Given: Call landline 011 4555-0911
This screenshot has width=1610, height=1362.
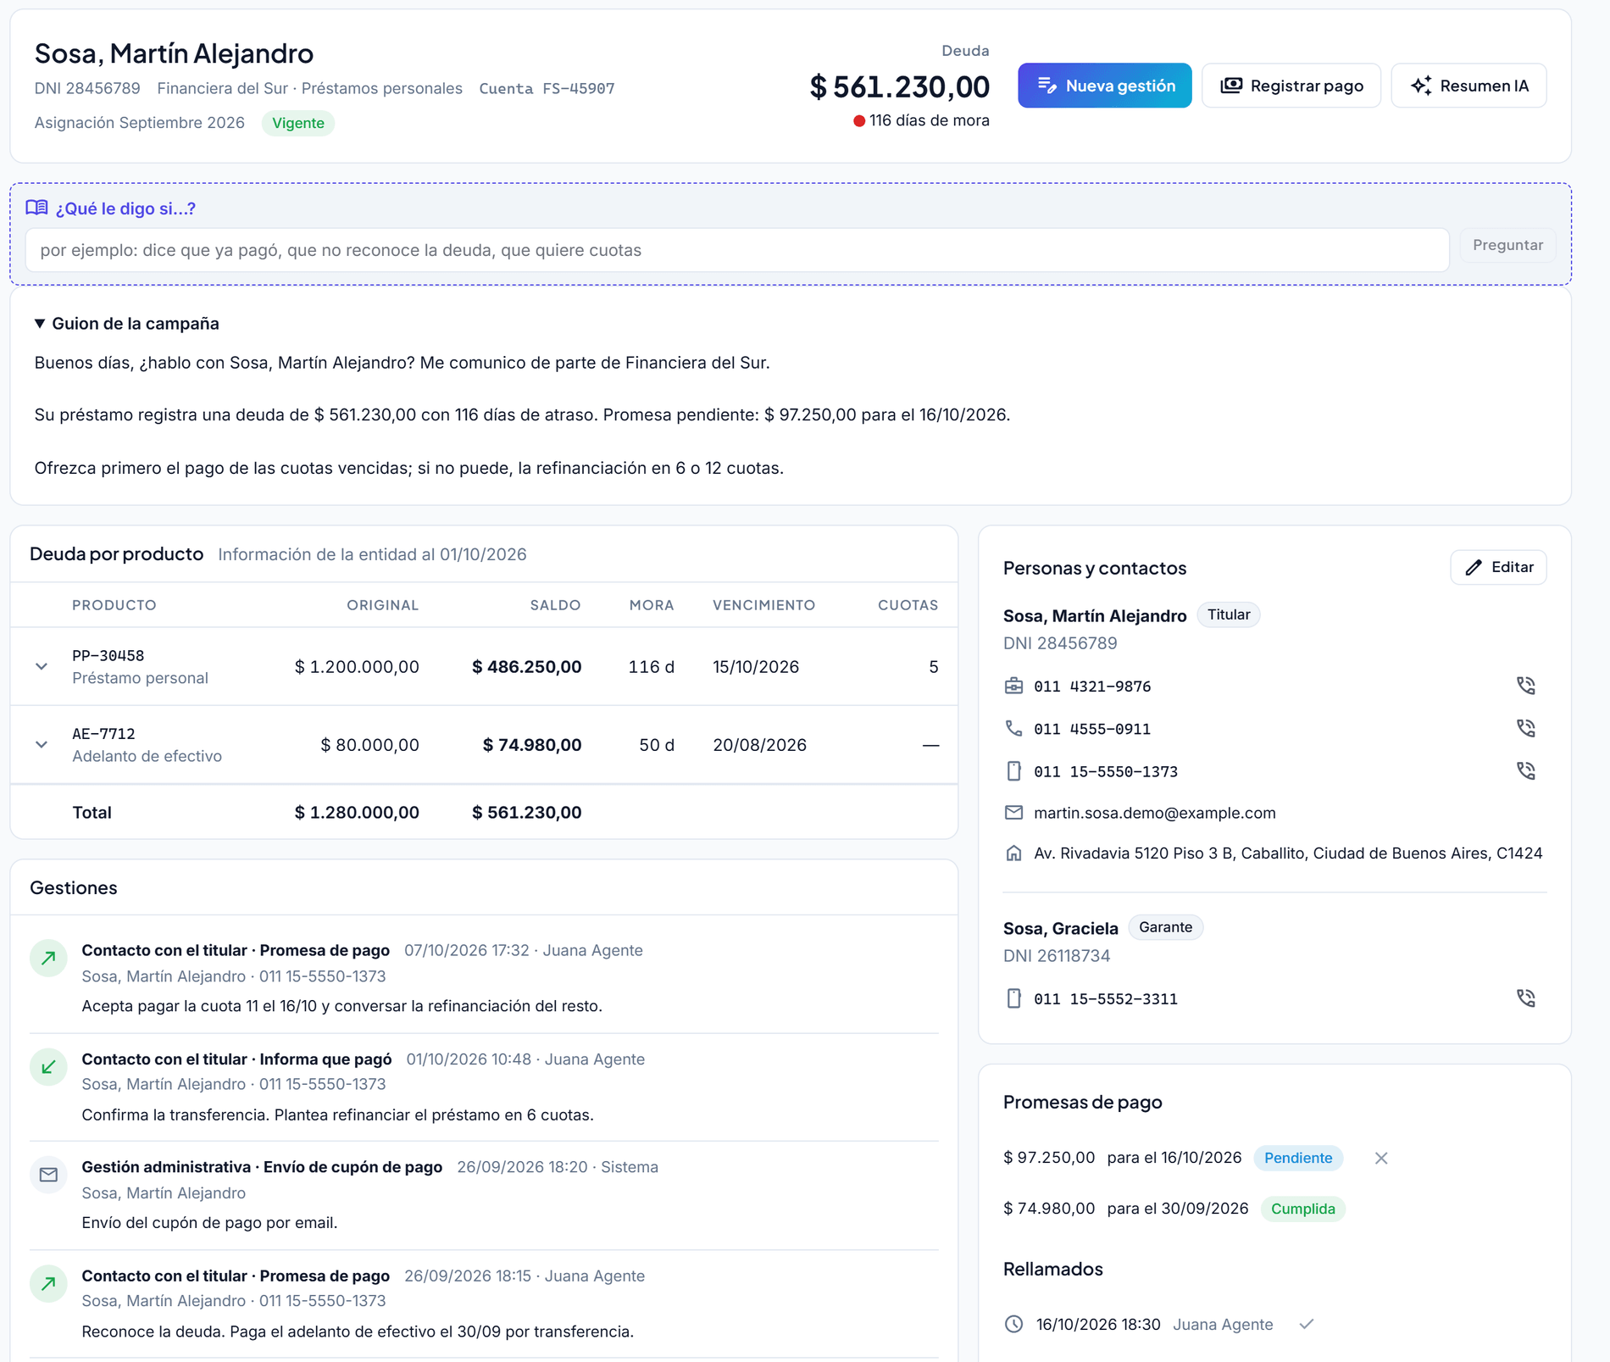Looking at the screenshot, I should (1526, 728).
